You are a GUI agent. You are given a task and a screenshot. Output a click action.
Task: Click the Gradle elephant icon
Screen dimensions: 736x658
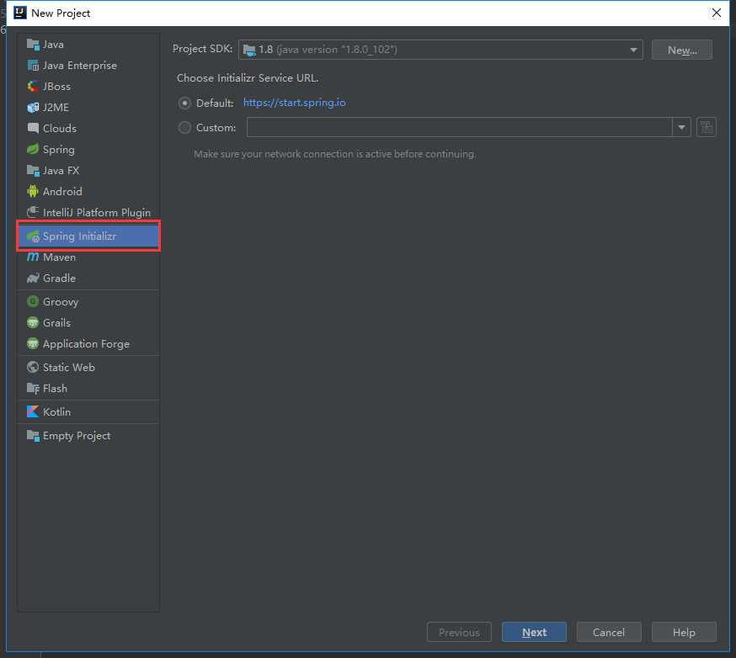coord(33,279)
